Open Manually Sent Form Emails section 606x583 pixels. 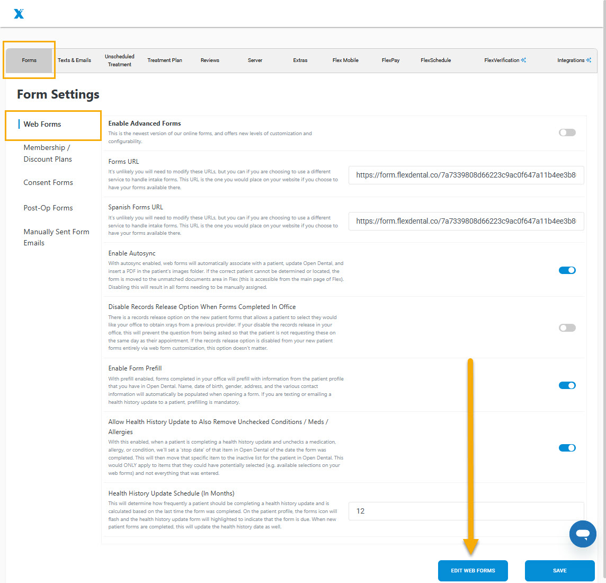pyautogui.click(x=57, y=237)
